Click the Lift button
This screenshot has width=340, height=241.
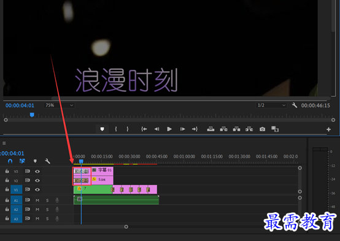click(211, 129)
